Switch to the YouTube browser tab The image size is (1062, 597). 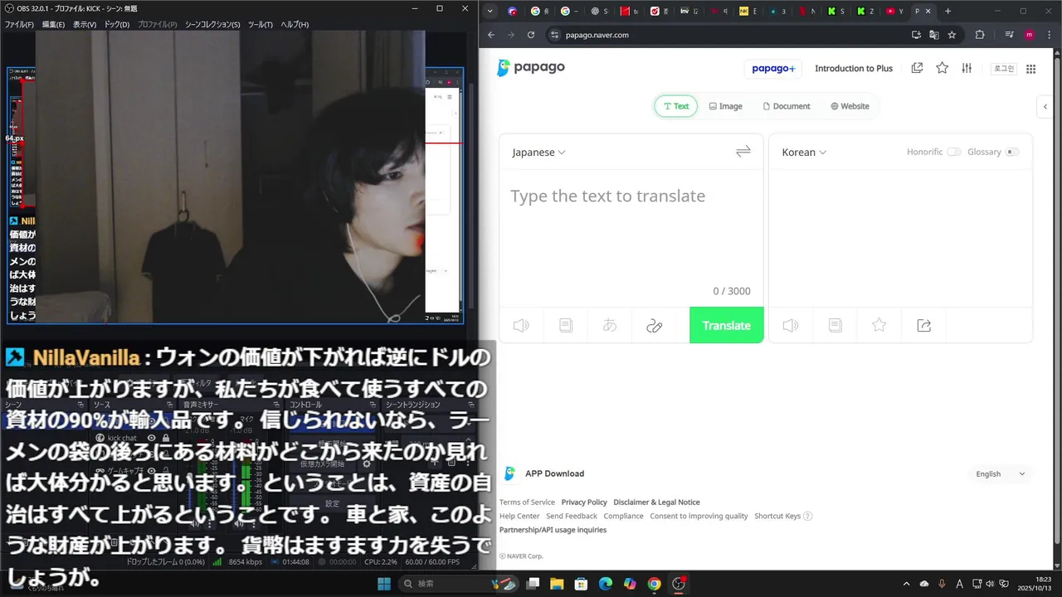coord(894,11)
